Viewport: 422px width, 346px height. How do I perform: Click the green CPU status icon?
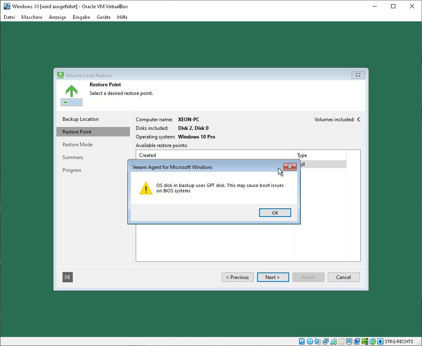(365, 341)
